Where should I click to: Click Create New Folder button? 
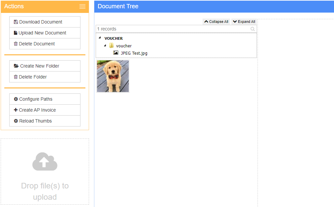(x=45, y=66)
